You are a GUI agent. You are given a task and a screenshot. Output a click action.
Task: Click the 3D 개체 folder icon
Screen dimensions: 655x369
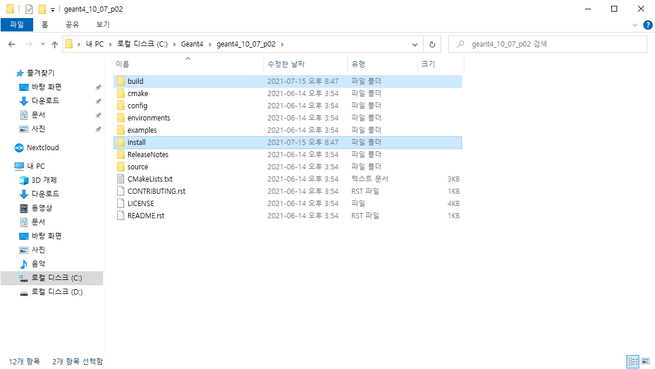[24, 180]
